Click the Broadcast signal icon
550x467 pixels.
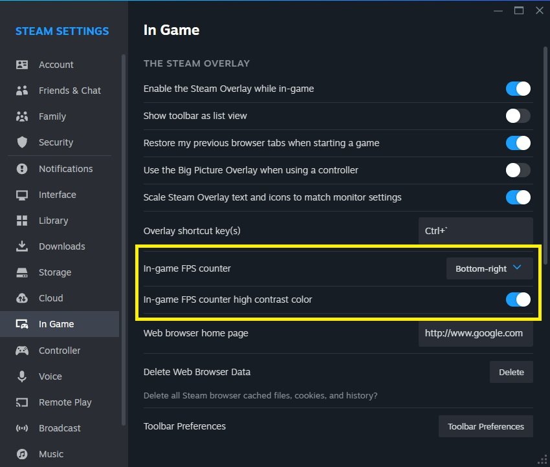pos(22,428)
